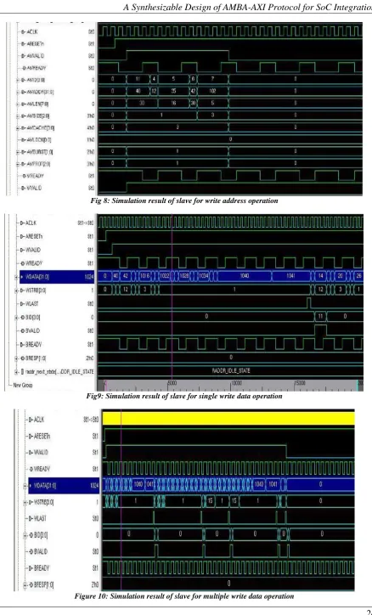Image resolution: width=372 pixels, height=615 pixels.
Task: Select BVALID signal in Figure 10 waveform
Action: pyautogui.click(x=42, y=551)
